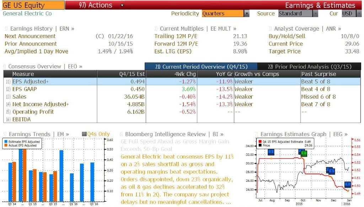The width and height of the screenshot is (364, 207).
Task: Click the 'Beat 5 of 8' surprise cell
Action: 316,82
